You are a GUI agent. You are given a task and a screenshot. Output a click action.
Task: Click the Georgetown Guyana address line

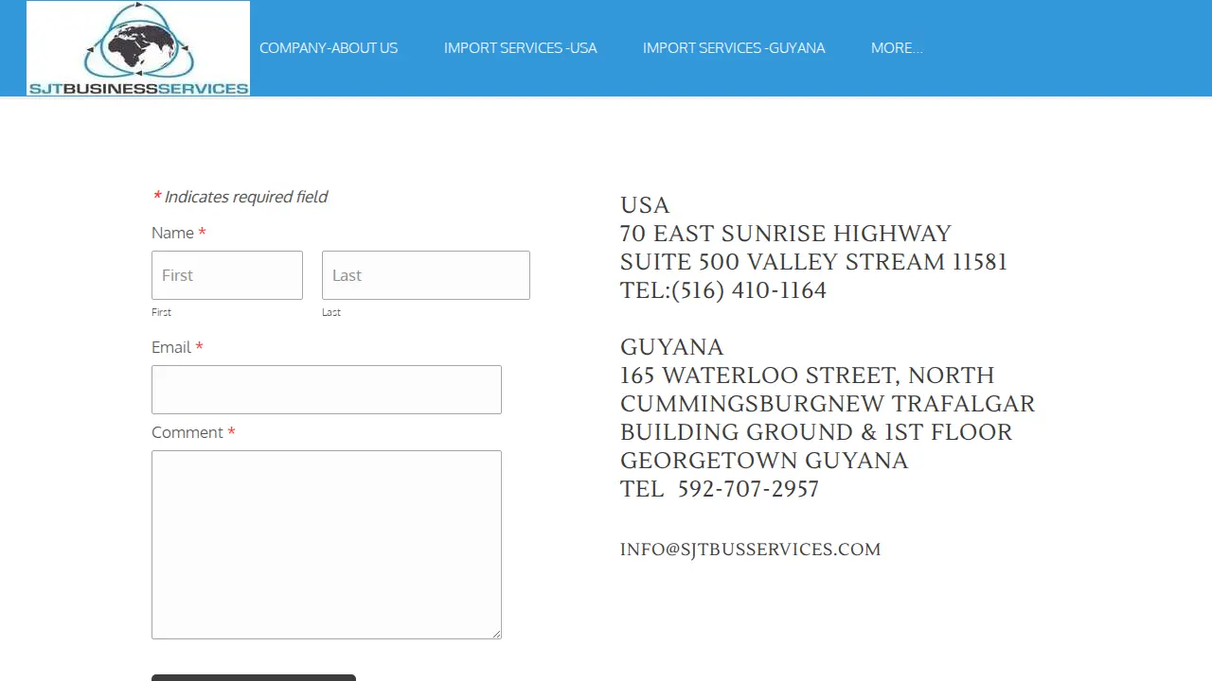point(764,461)
